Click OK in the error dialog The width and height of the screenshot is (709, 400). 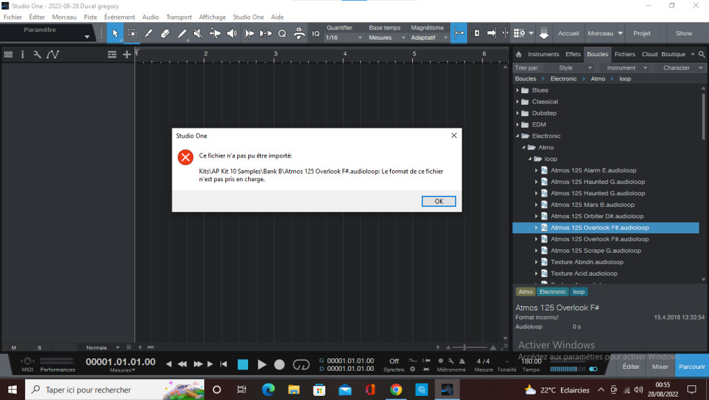tap(439, 201)
